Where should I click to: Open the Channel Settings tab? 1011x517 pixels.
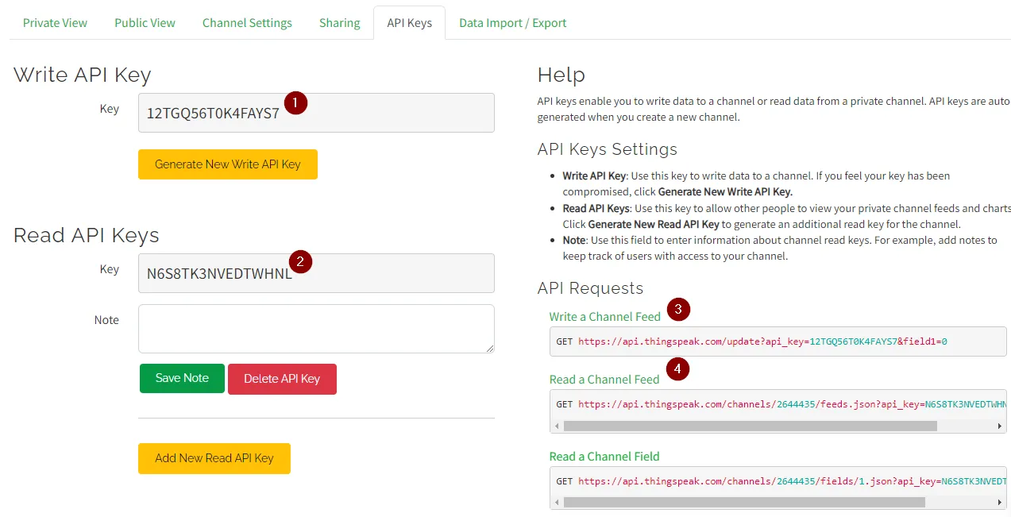247,23
